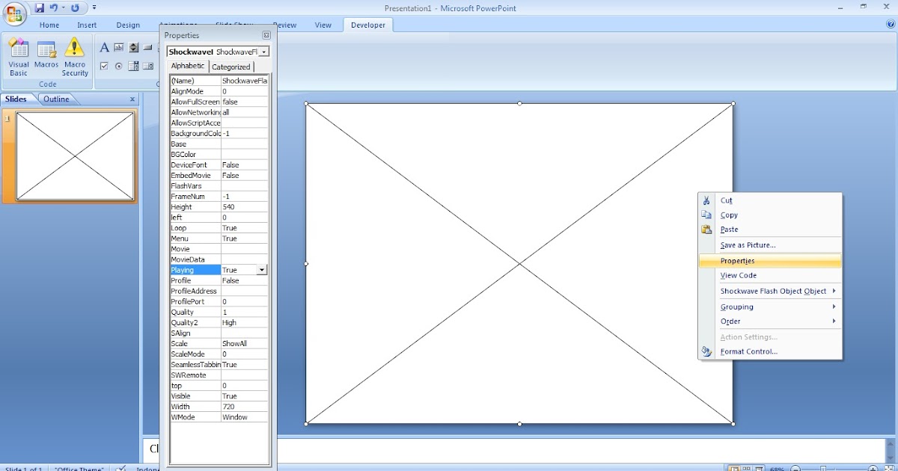Screen dimensions: 898x471
Task: Click the Save icon in quick access toolbar
Action: [39, 7]
